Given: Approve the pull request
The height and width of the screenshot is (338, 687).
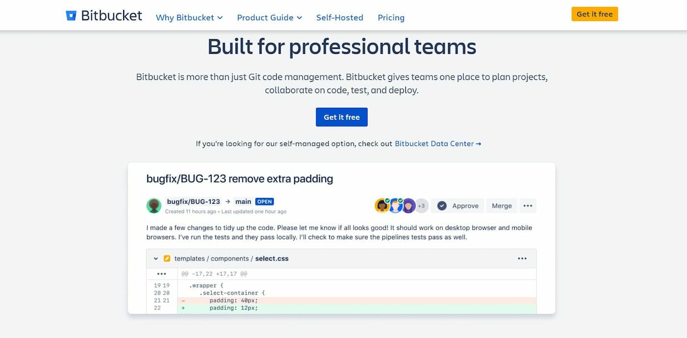Looking at the screenshot, I should [458, 206].
